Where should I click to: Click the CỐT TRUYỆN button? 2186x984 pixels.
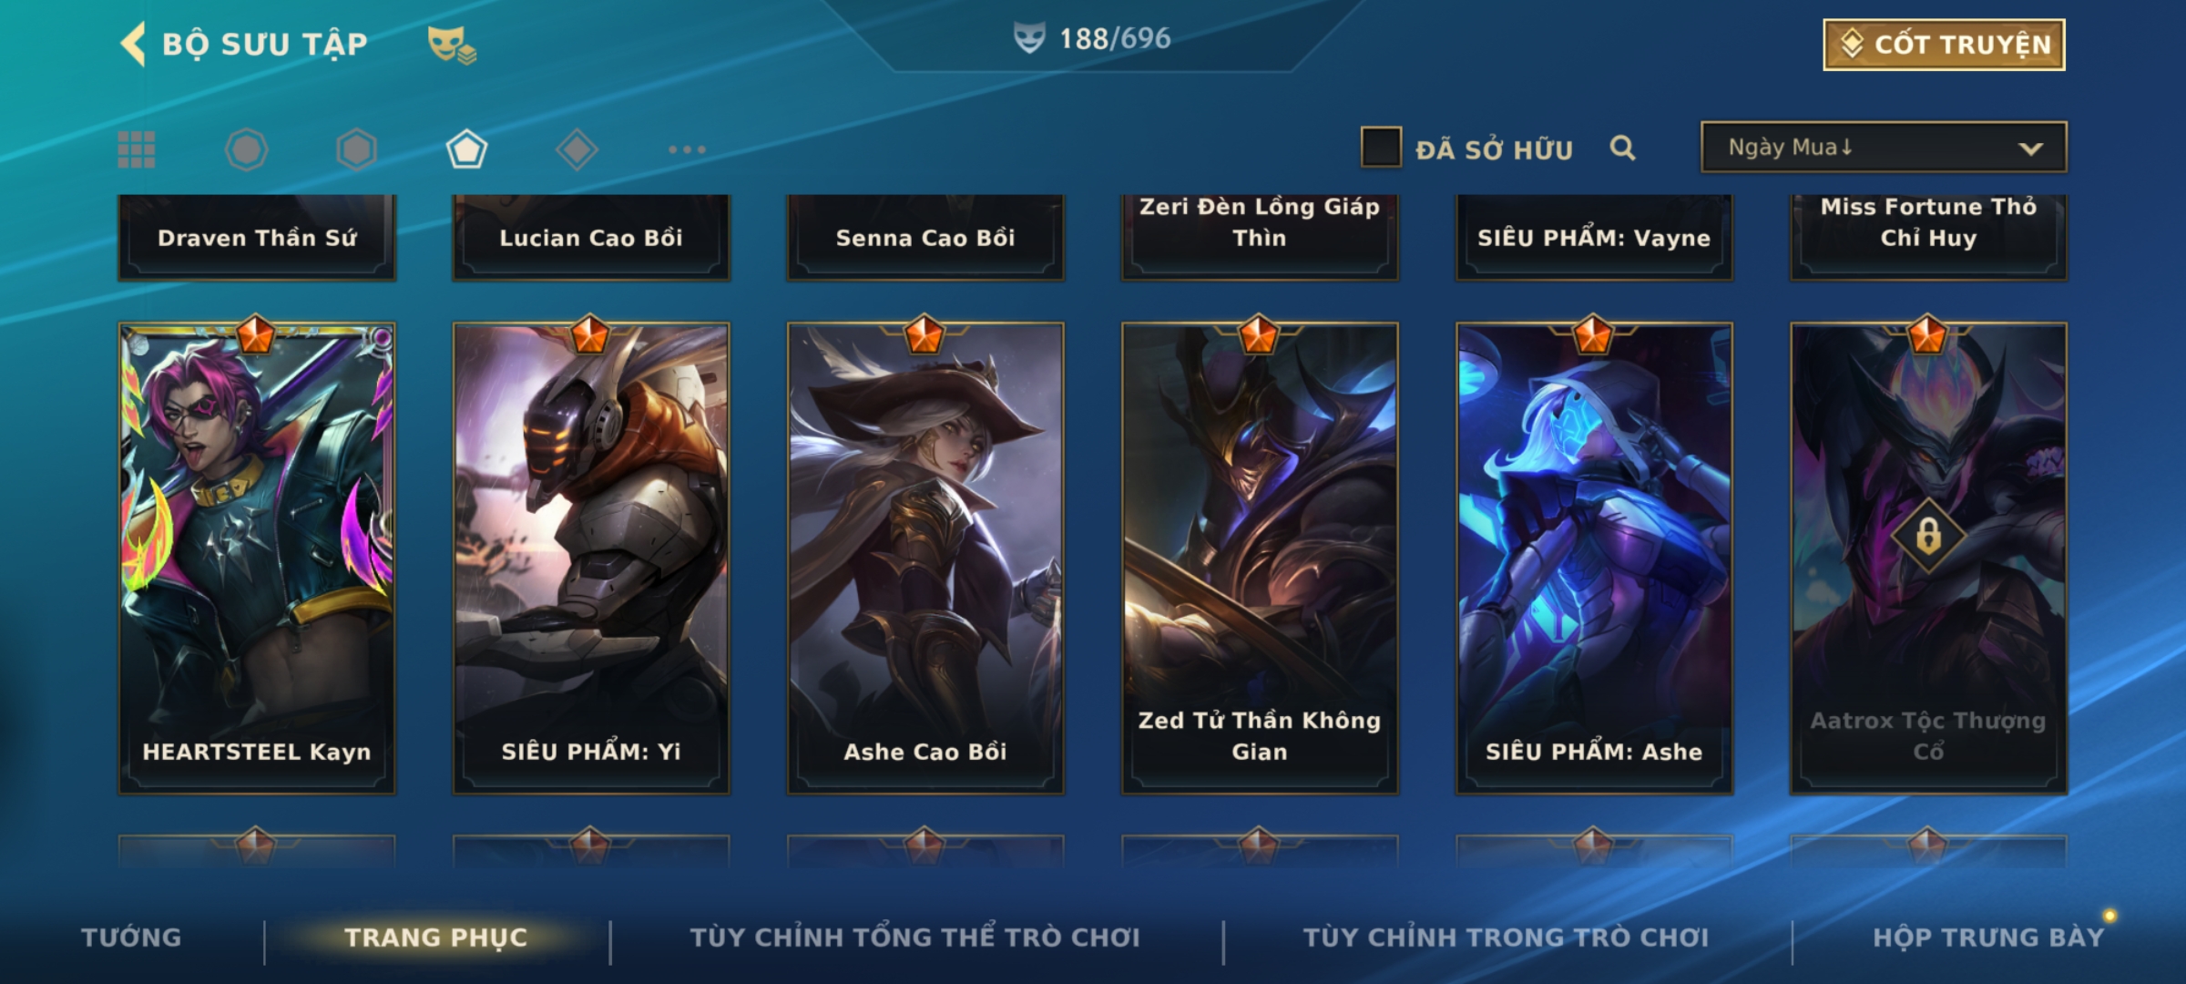point(1944,45)
